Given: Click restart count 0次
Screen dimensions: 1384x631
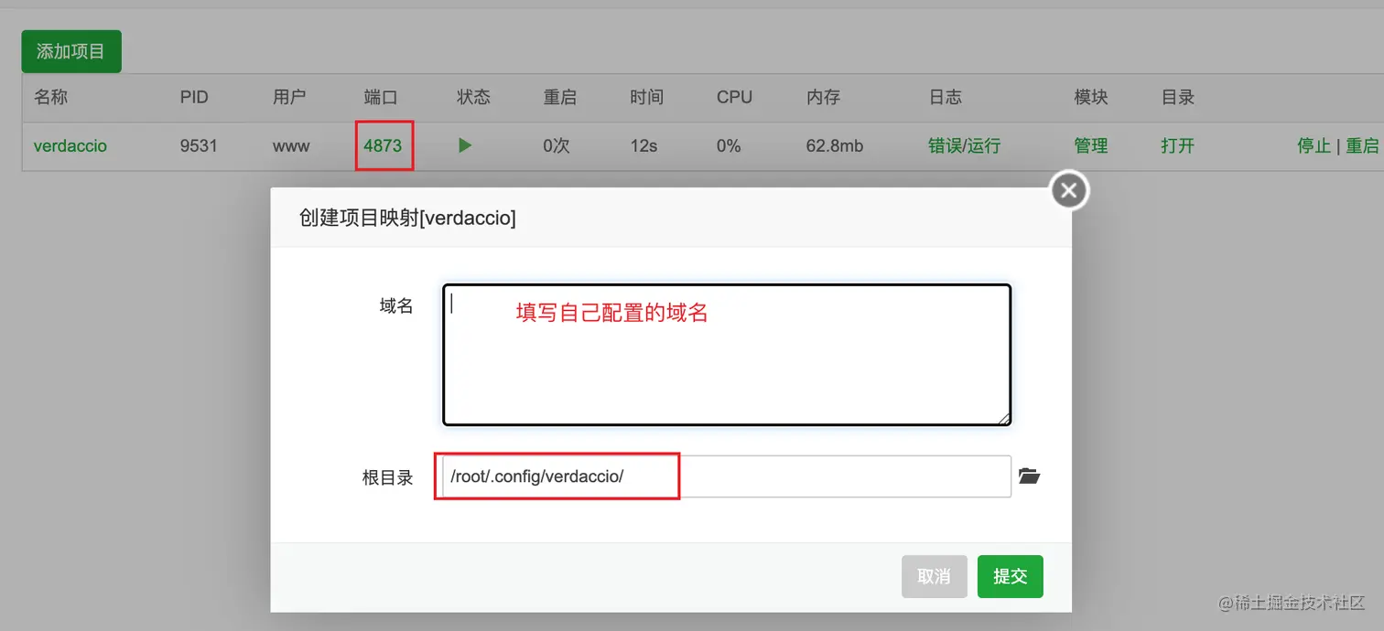Looking at the screenshot, I should point(557,145).
